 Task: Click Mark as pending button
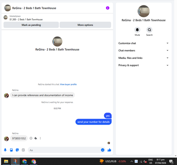coord(31,25)
